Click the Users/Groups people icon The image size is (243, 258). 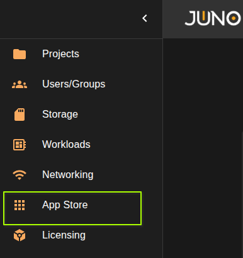point(20,84)
